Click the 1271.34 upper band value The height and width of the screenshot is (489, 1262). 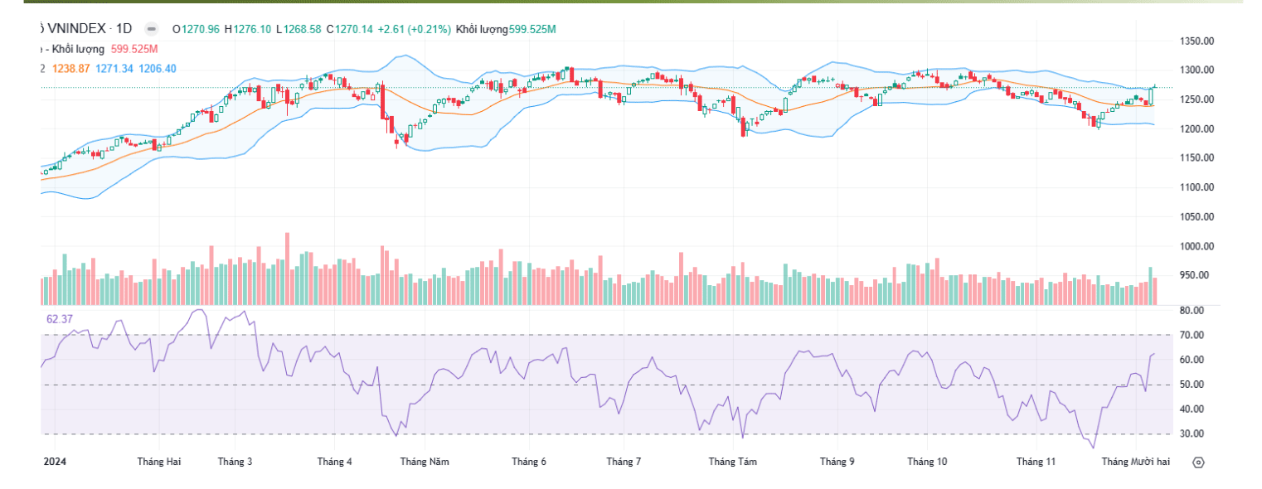click(x=114, y=68)
